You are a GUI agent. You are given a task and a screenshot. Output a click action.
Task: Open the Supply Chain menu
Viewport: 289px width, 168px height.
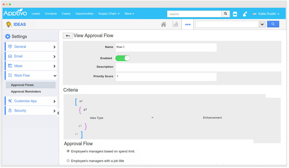pos(109,14)
